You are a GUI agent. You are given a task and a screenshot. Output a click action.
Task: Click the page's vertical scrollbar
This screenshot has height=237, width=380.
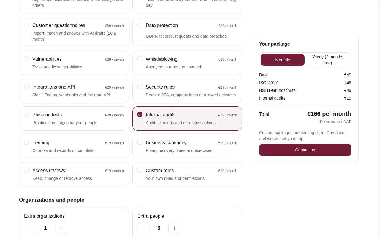(379, 118)
